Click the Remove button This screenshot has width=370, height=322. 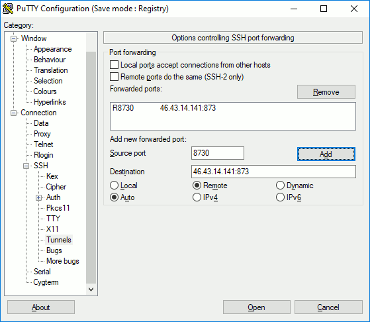[326, 92]
